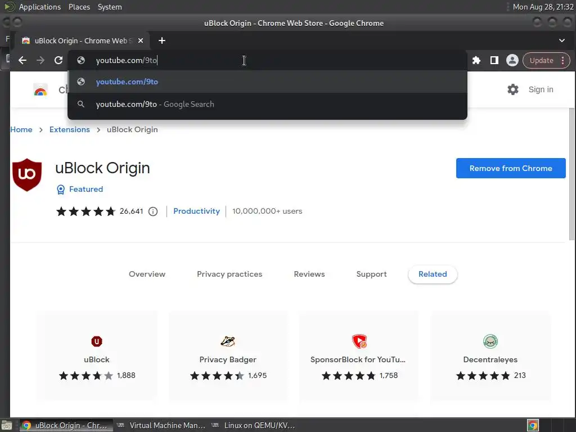Open the Privacy Badger extension card

pos(228,356)
